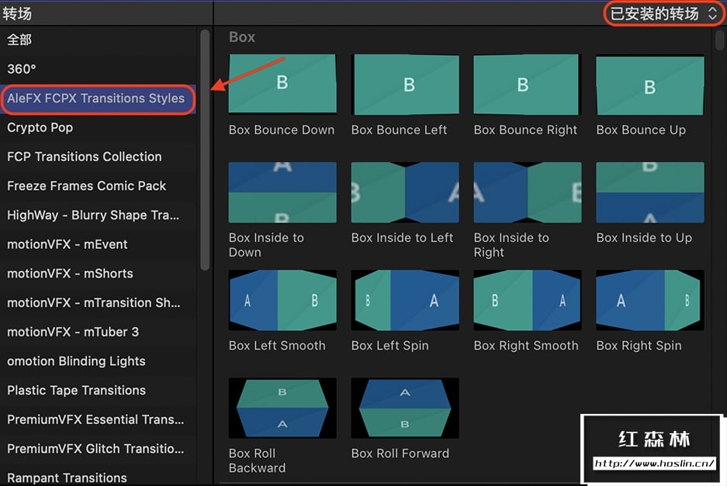Select Box Inside to Up thumbnail
Image resolution: width=727 pixels, height=486 pixels.
pos(650,192)
